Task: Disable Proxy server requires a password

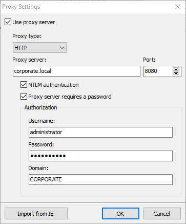Action: (x=24, y=97)
